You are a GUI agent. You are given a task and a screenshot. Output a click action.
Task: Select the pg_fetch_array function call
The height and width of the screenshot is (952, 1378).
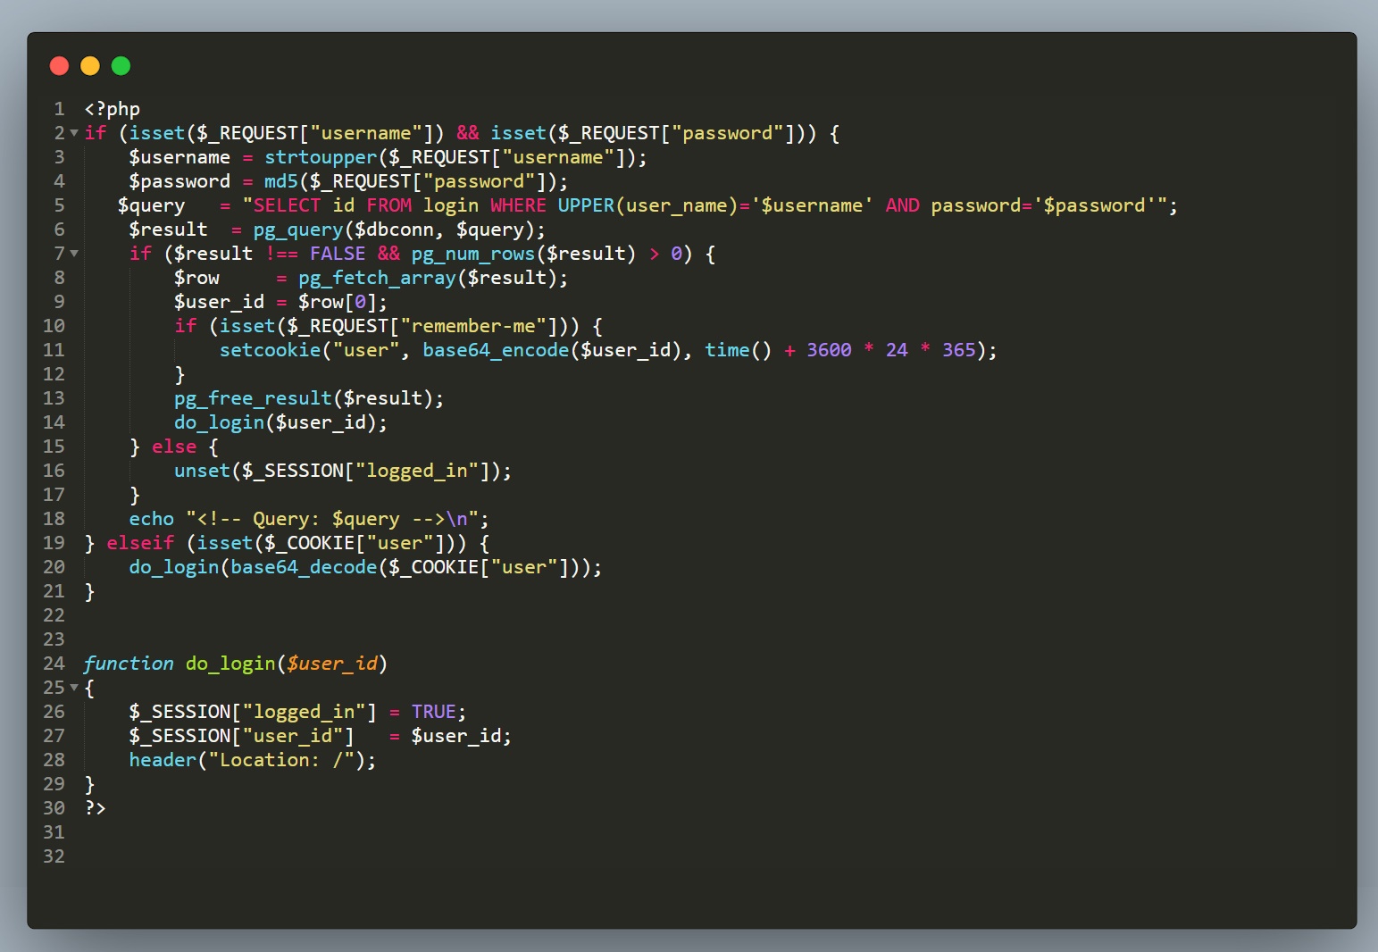click(377, 278)
